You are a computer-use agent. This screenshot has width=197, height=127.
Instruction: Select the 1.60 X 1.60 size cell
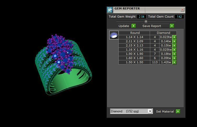coord(134,58)
